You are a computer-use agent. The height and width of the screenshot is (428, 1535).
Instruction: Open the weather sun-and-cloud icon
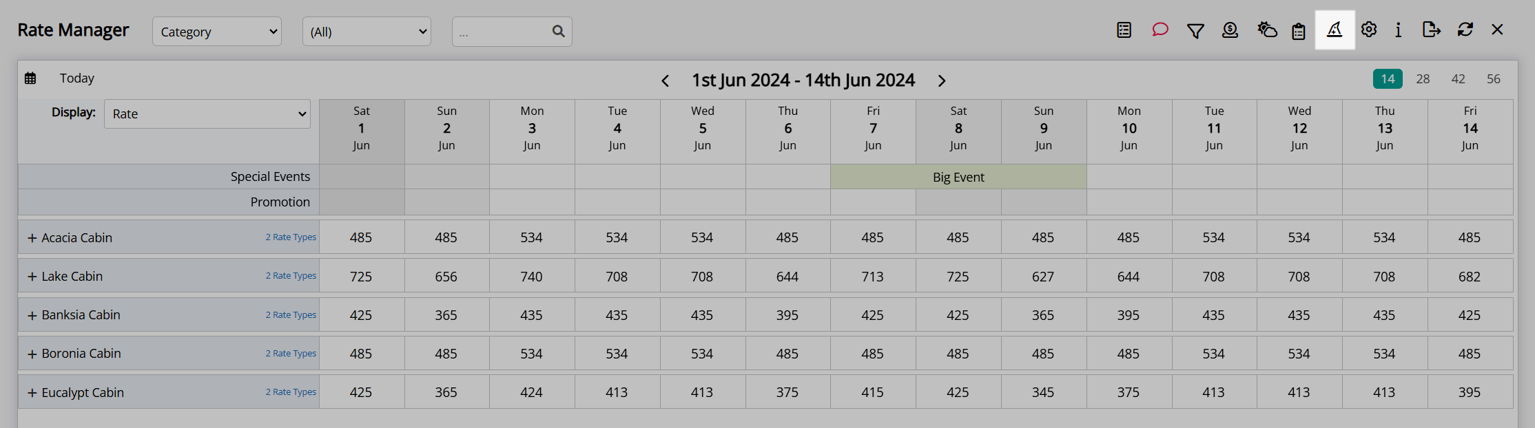[x=1267, y=30]
